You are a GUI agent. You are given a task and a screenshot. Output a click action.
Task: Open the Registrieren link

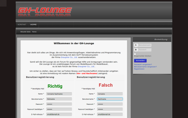click(x=139, y=69)
